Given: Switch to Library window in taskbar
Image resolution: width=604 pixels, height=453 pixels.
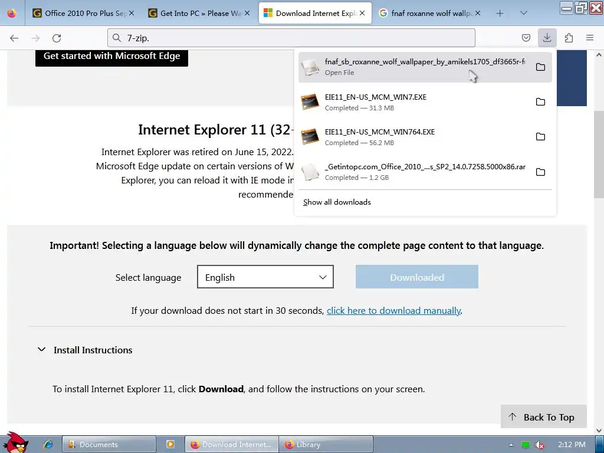Looking at the screenshot, I should tap(326, 444).
